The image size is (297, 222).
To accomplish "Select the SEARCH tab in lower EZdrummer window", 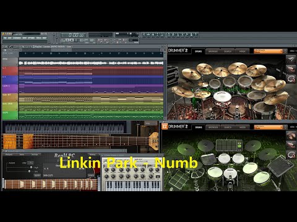I will point(228,127).
